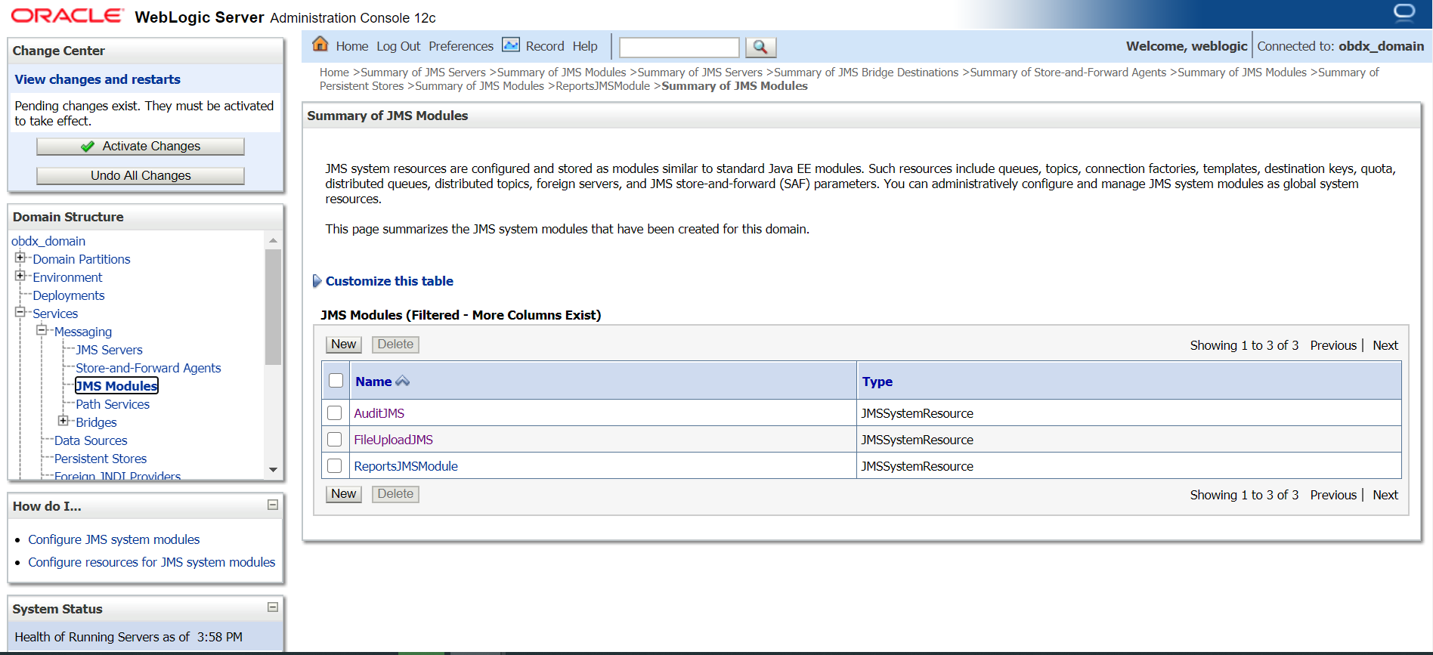The image size is (1433, 655).
Task: Click the top Next pagination link
Action: point(1385,345)
